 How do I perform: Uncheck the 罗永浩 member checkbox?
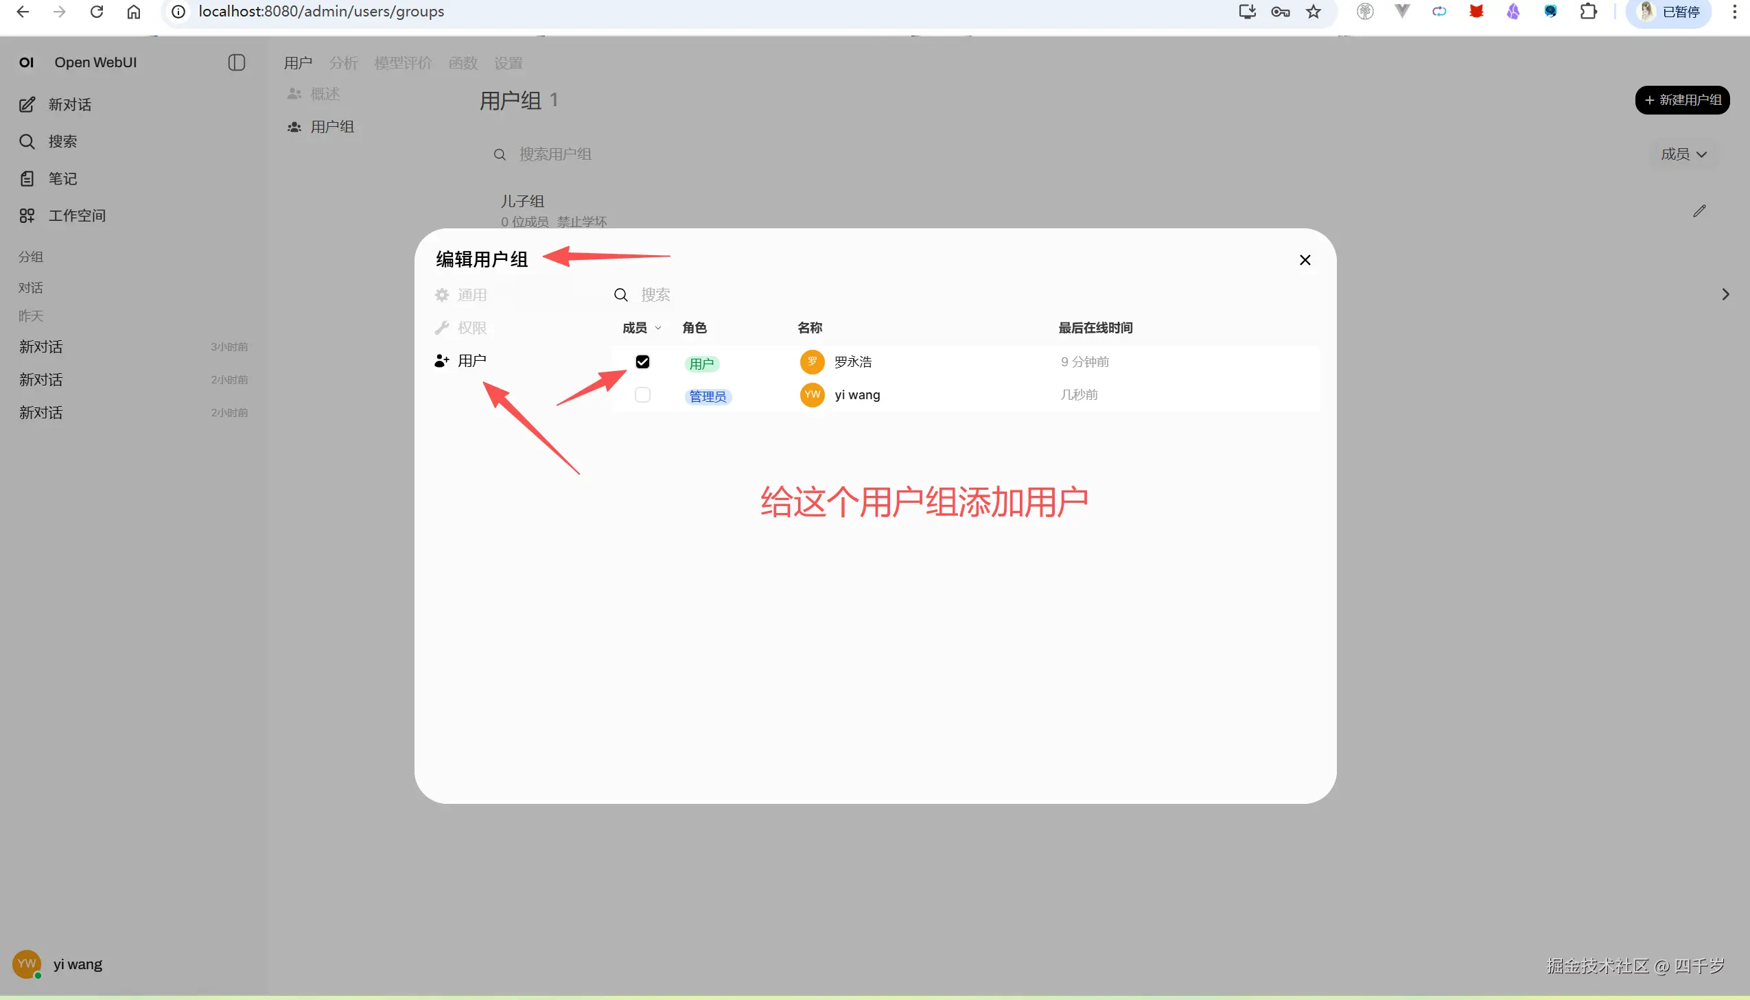coord(642,362)
